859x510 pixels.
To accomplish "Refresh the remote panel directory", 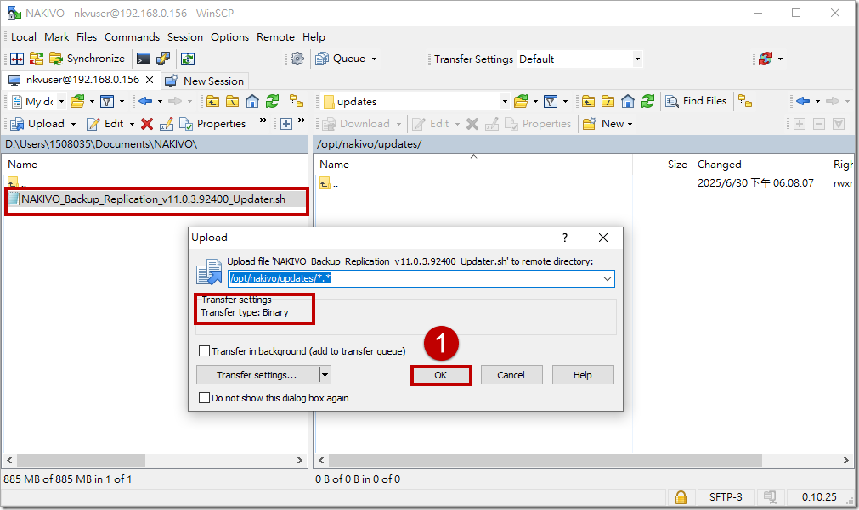I will pos(648,101).
